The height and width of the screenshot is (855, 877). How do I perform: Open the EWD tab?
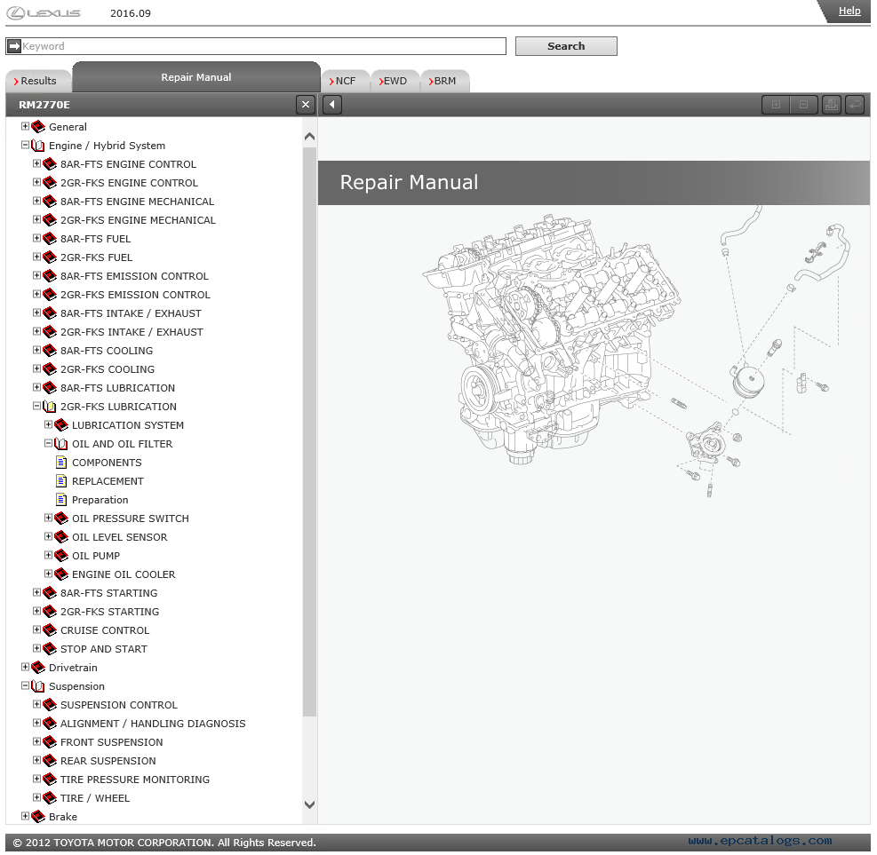395,81
